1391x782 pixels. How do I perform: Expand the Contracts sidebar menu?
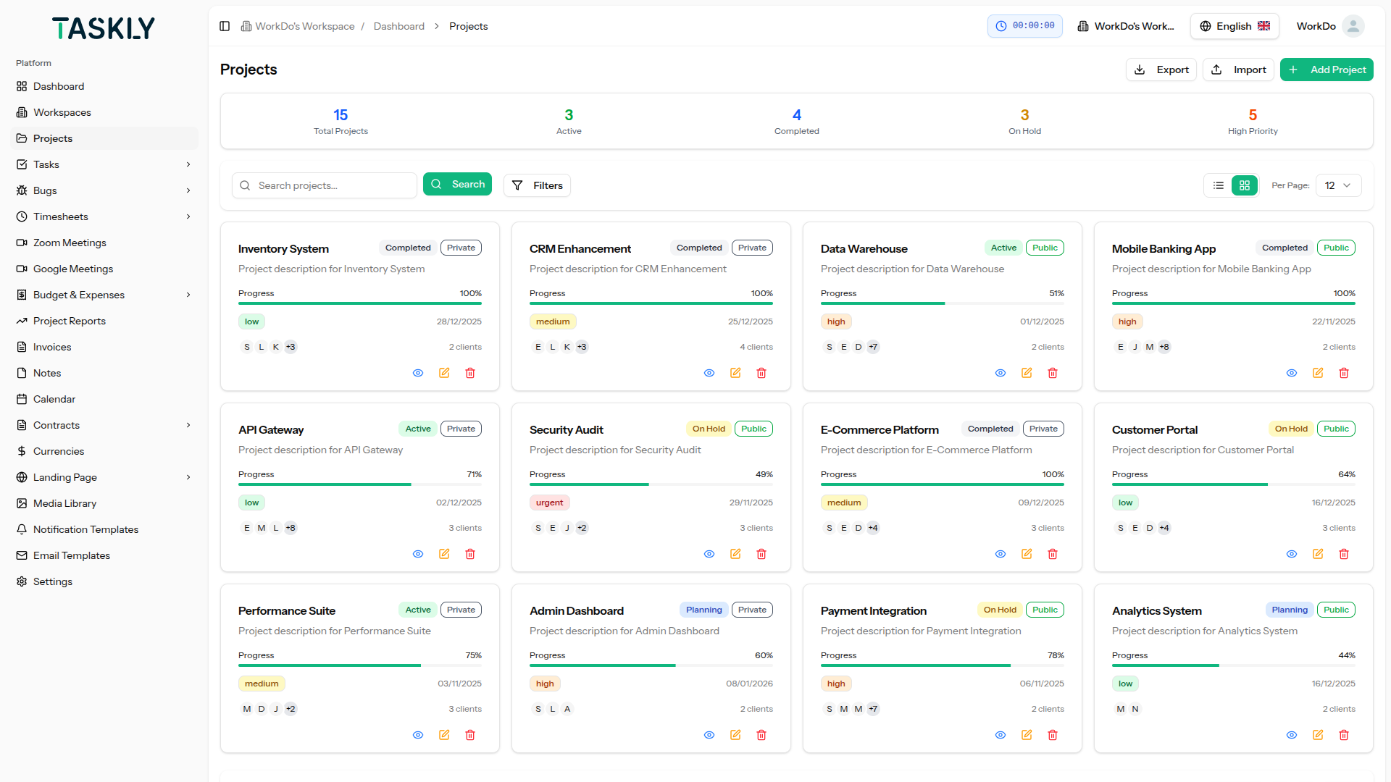pyautogui.click(x=104, y=425)
